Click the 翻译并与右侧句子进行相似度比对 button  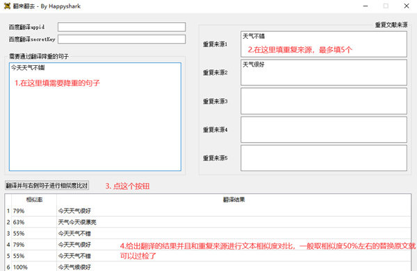(x=47, y=186)
